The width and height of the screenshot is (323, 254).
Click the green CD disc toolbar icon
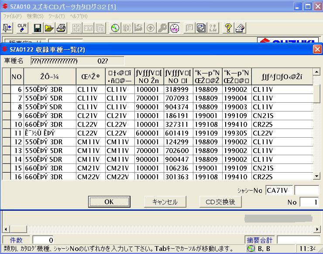[x=115, y=28]
